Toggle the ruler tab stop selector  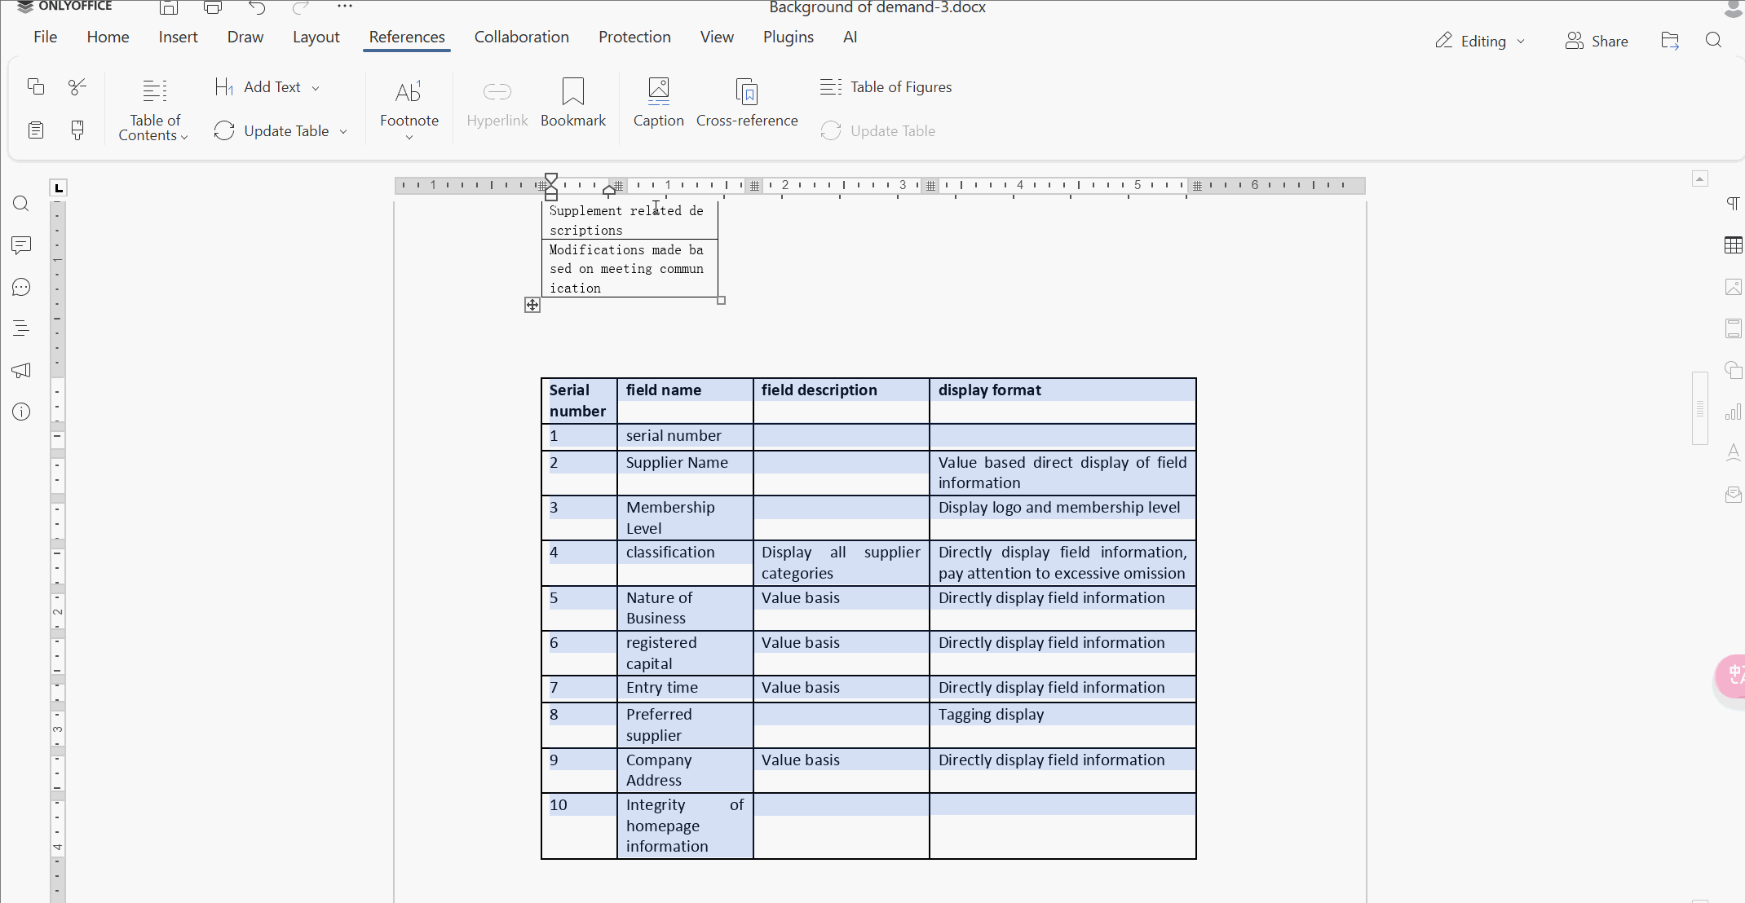click(x=58, y=188)
